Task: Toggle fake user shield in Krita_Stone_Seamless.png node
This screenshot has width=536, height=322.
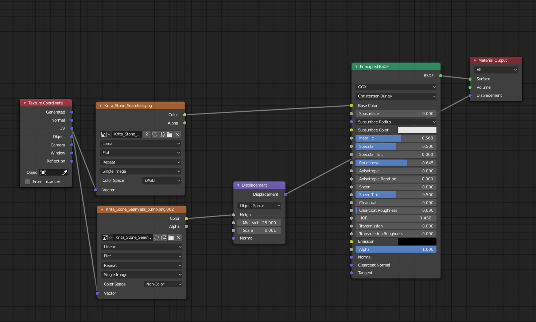Action: point(155,134)
